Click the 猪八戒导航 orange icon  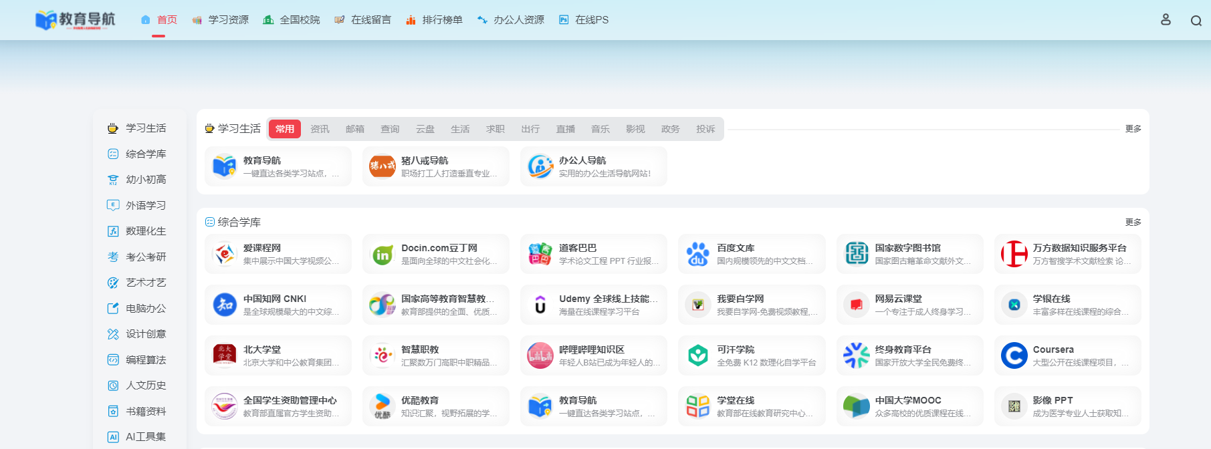click(382, 166)
